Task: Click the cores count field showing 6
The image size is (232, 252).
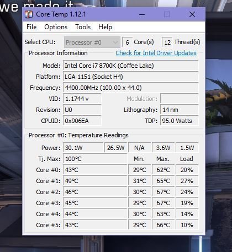Action: tap(127, 42)
